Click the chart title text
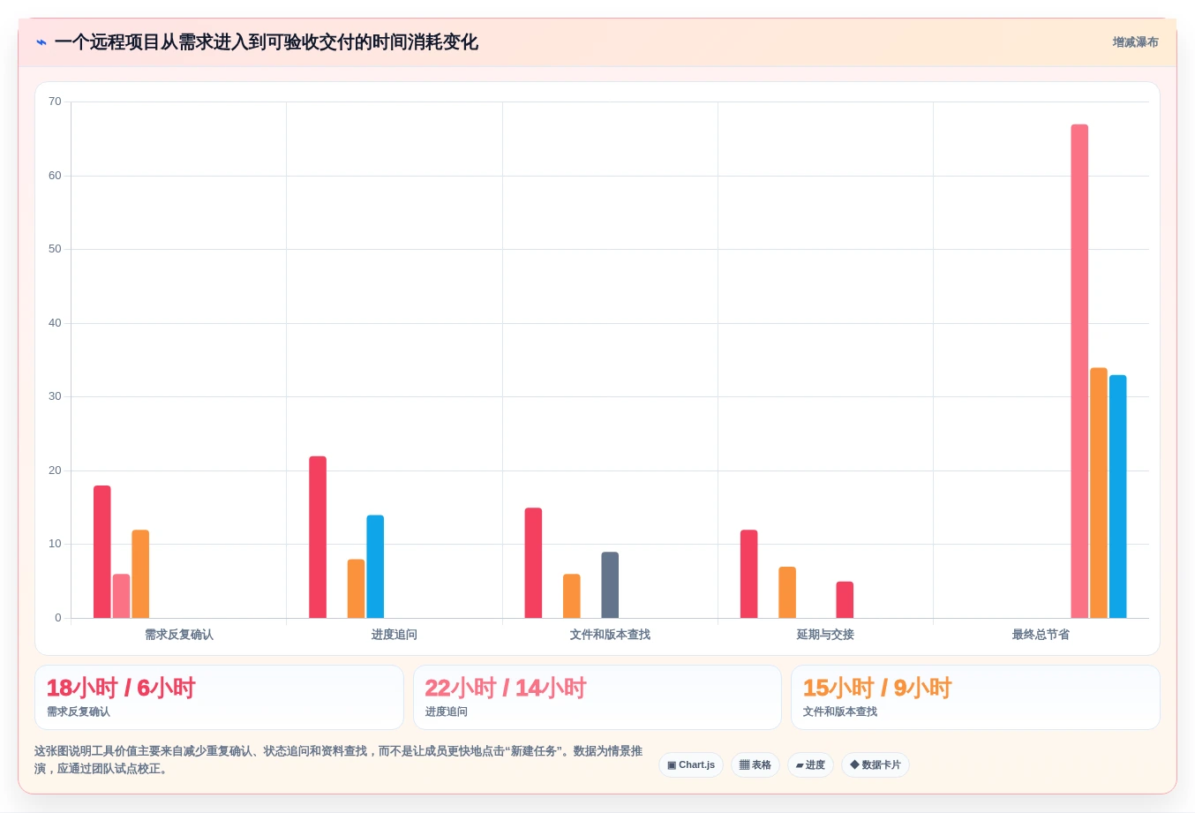The width and height of the screenshot is (1195, 813). coord(266,42)
